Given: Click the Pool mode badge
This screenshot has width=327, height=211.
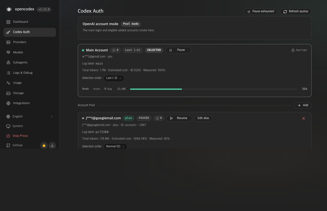Looking at the screenshot, I should tap(131, 24).
